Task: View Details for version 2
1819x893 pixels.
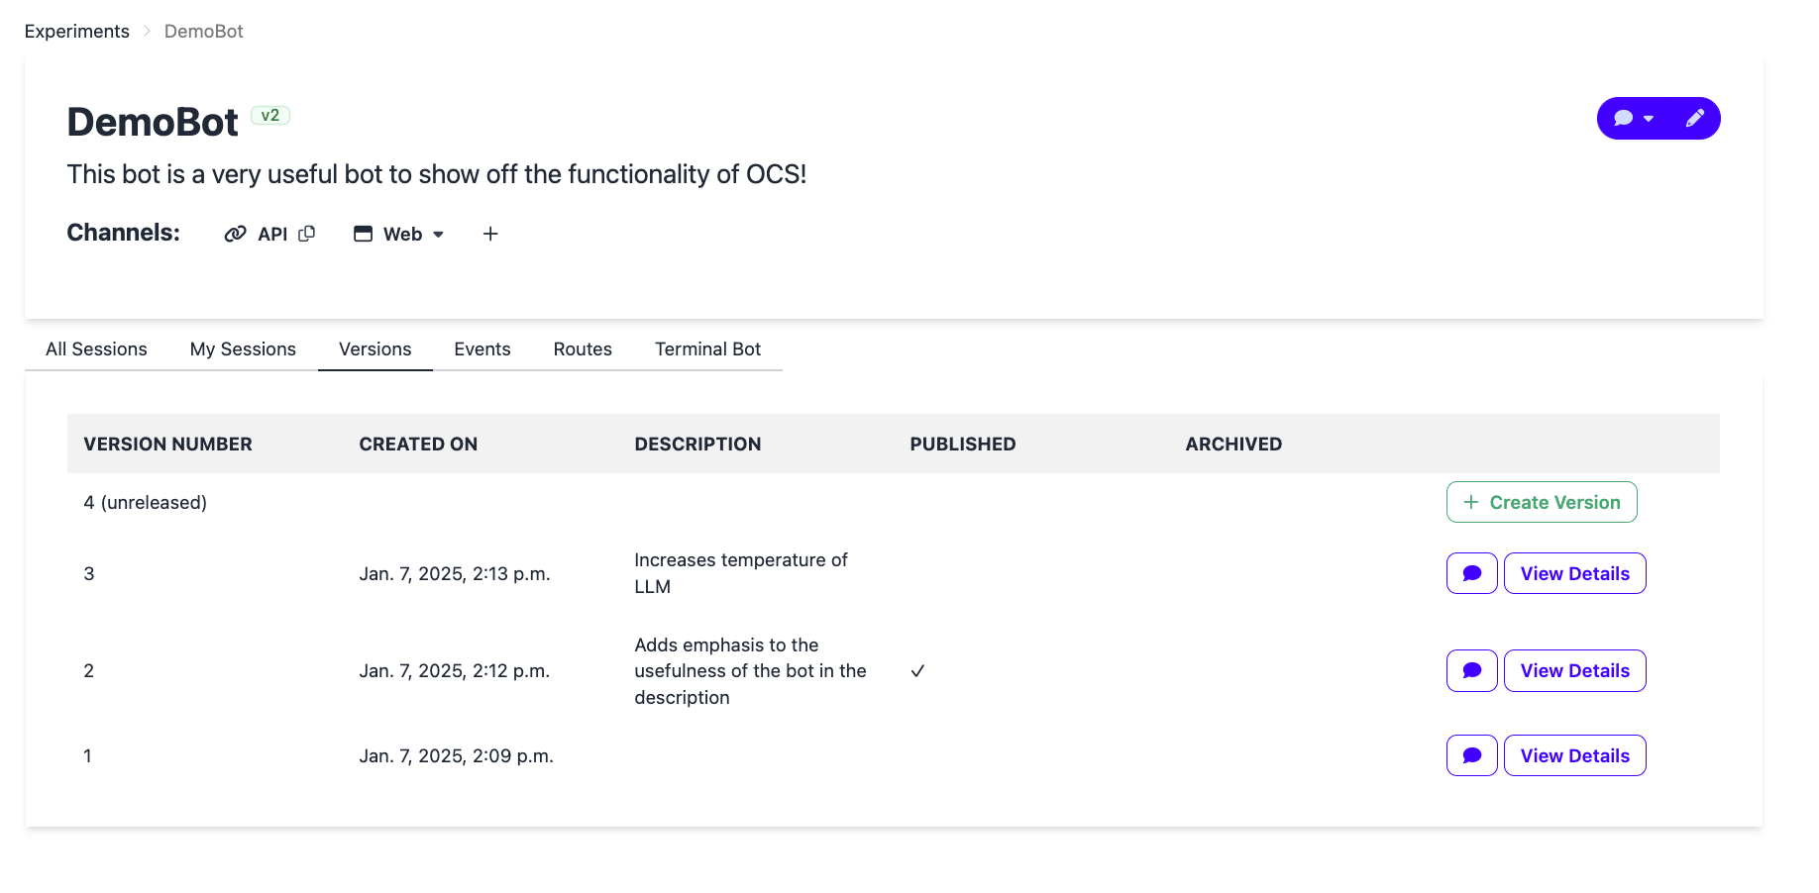Action: [1575, 670]
